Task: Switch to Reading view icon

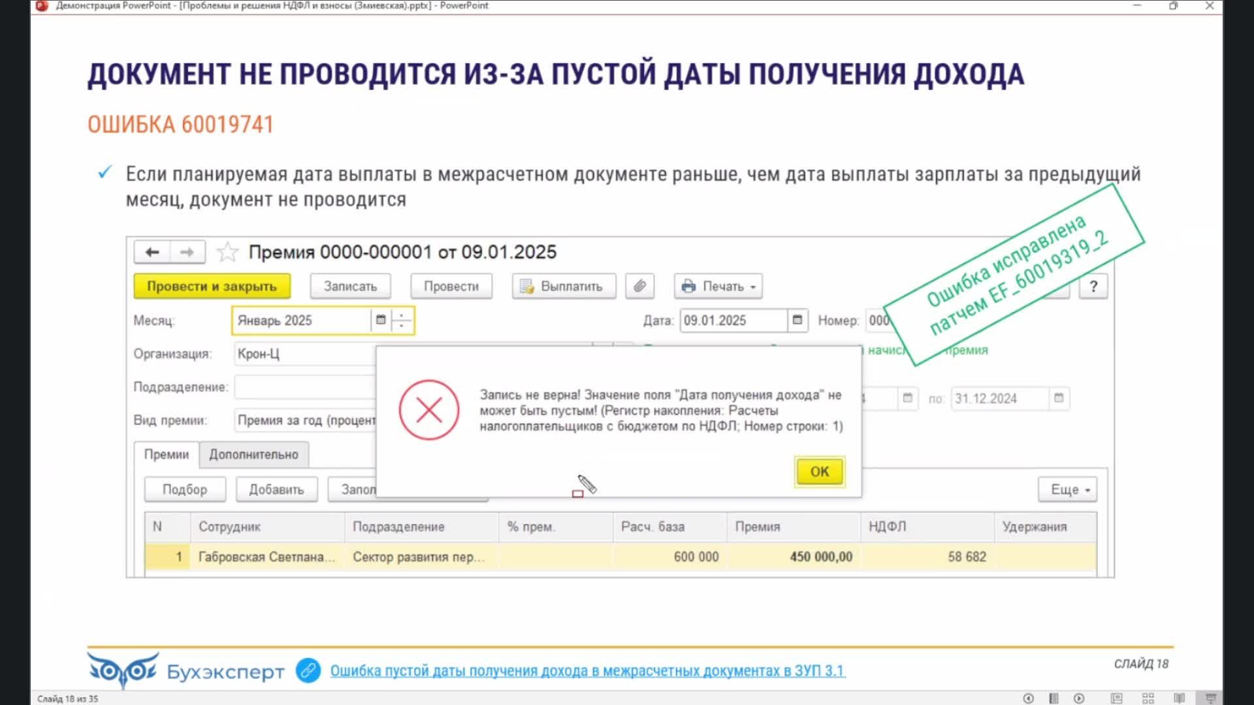Action: pyautogui.click(x=1179, y=698)
